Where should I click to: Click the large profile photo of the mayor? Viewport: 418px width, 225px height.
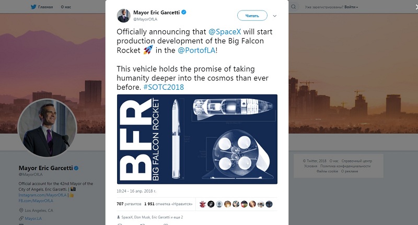click(x=48, y=128)
